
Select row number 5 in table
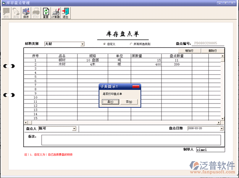click(36, 77)
